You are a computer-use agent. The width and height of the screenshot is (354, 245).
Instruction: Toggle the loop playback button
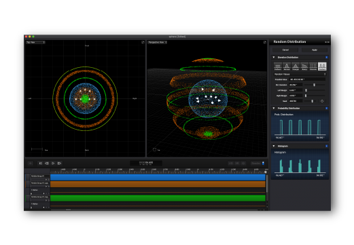(x=47, y=163)
